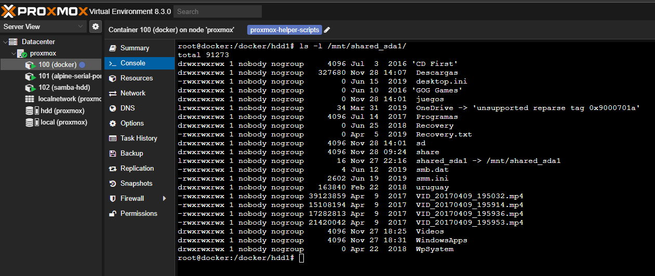Go to Task History

pos(139,139)
